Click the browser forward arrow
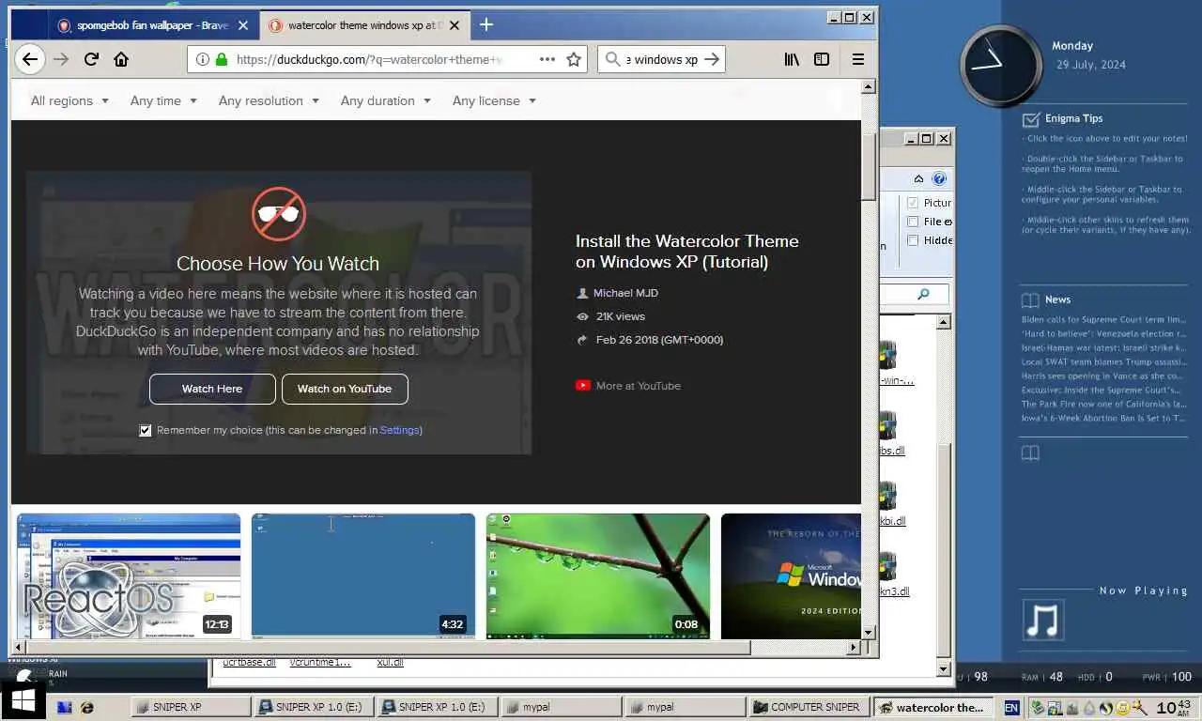This screenshot has width=1202, height=721. point(61,59)
